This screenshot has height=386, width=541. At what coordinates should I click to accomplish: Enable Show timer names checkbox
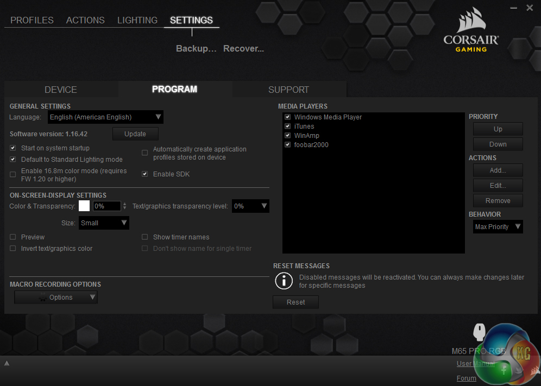pyautogui.click(x=145, y=237)
